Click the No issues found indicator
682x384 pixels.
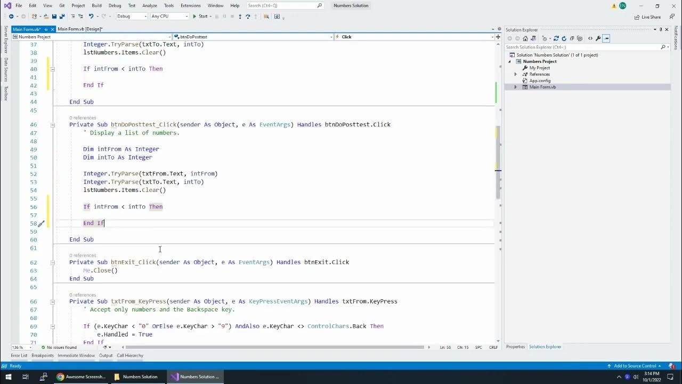pos(58,347)
